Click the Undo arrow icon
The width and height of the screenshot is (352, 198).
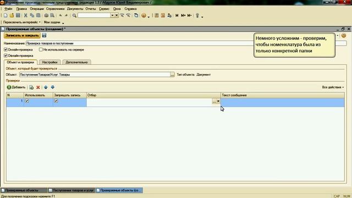coord(61,15)
